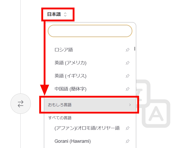Choose 中国語 (簡体字) language
Screen dimensions: 172x148
tap(71, 89)
